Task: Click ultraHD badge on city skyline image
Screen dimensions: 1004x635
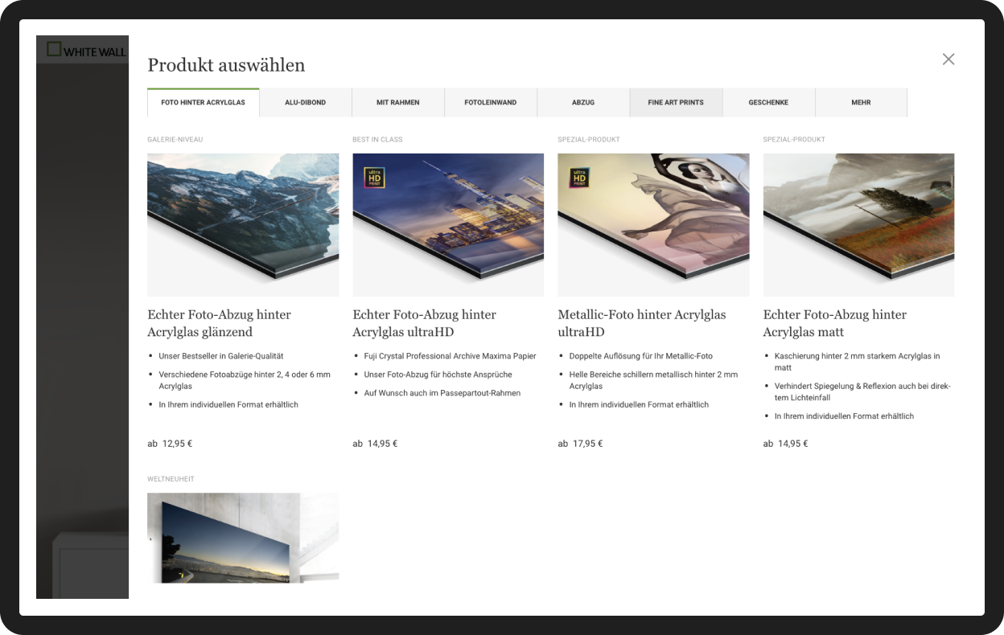Action: point(375,177)
